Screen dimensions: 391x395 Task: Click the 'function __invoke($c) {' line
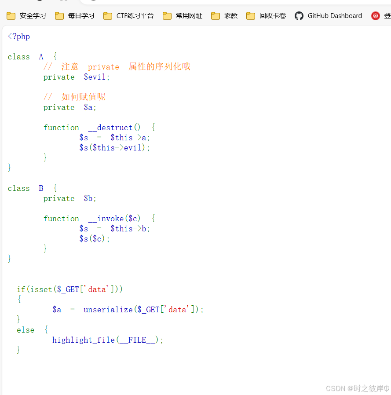(x=99, y=219)
